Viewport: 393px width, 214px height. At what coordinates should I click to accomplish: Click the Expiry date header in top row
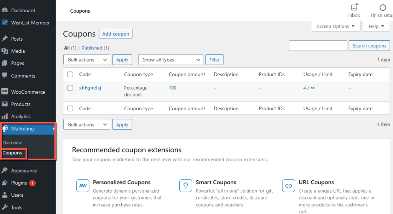[360, 74]
